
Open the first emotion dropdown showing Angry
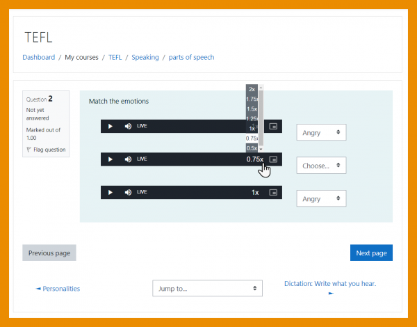click(x=320, y=131)
